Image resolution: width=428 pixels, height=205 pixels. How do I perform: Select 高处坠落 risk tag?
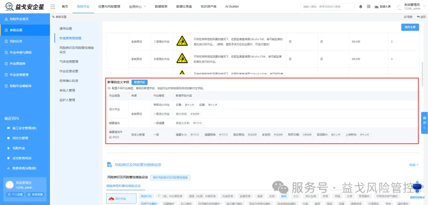coord(310,196)
